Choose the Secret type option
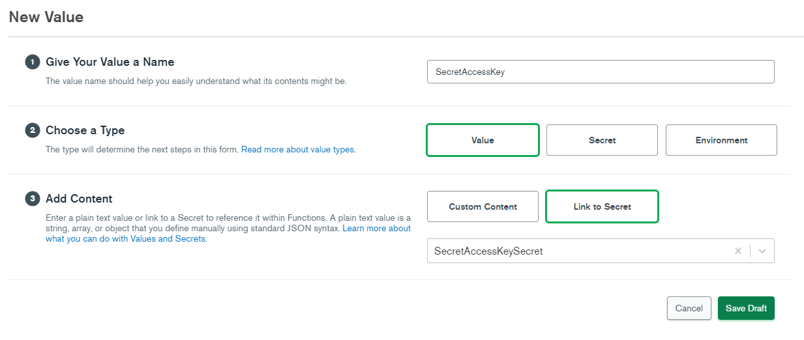The width and height of the screenshot is (804, 340). pyautogui.click(x=602, y=140)
